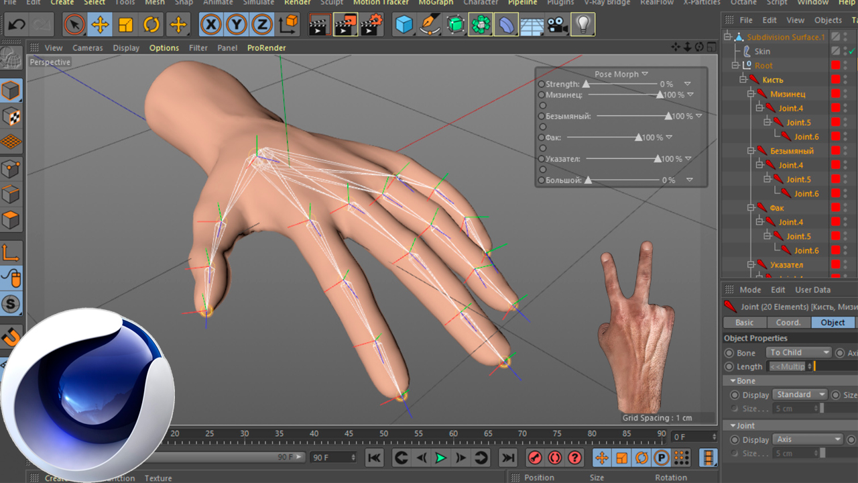Toggle the Snap S button
The image size is (858, 483).
[x=11, y=304]
